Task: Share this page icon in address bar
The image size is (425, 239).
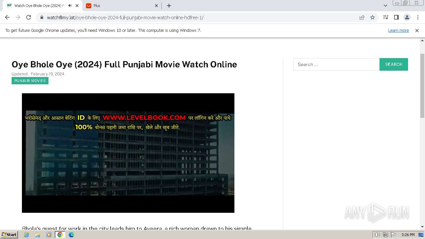Action: (362, 18)
